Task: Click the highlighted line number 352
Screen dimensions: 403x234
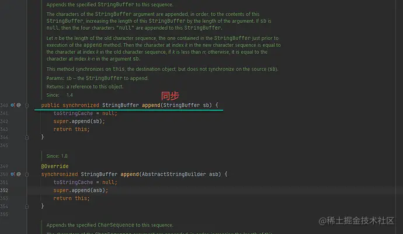Action: [4, 190]
